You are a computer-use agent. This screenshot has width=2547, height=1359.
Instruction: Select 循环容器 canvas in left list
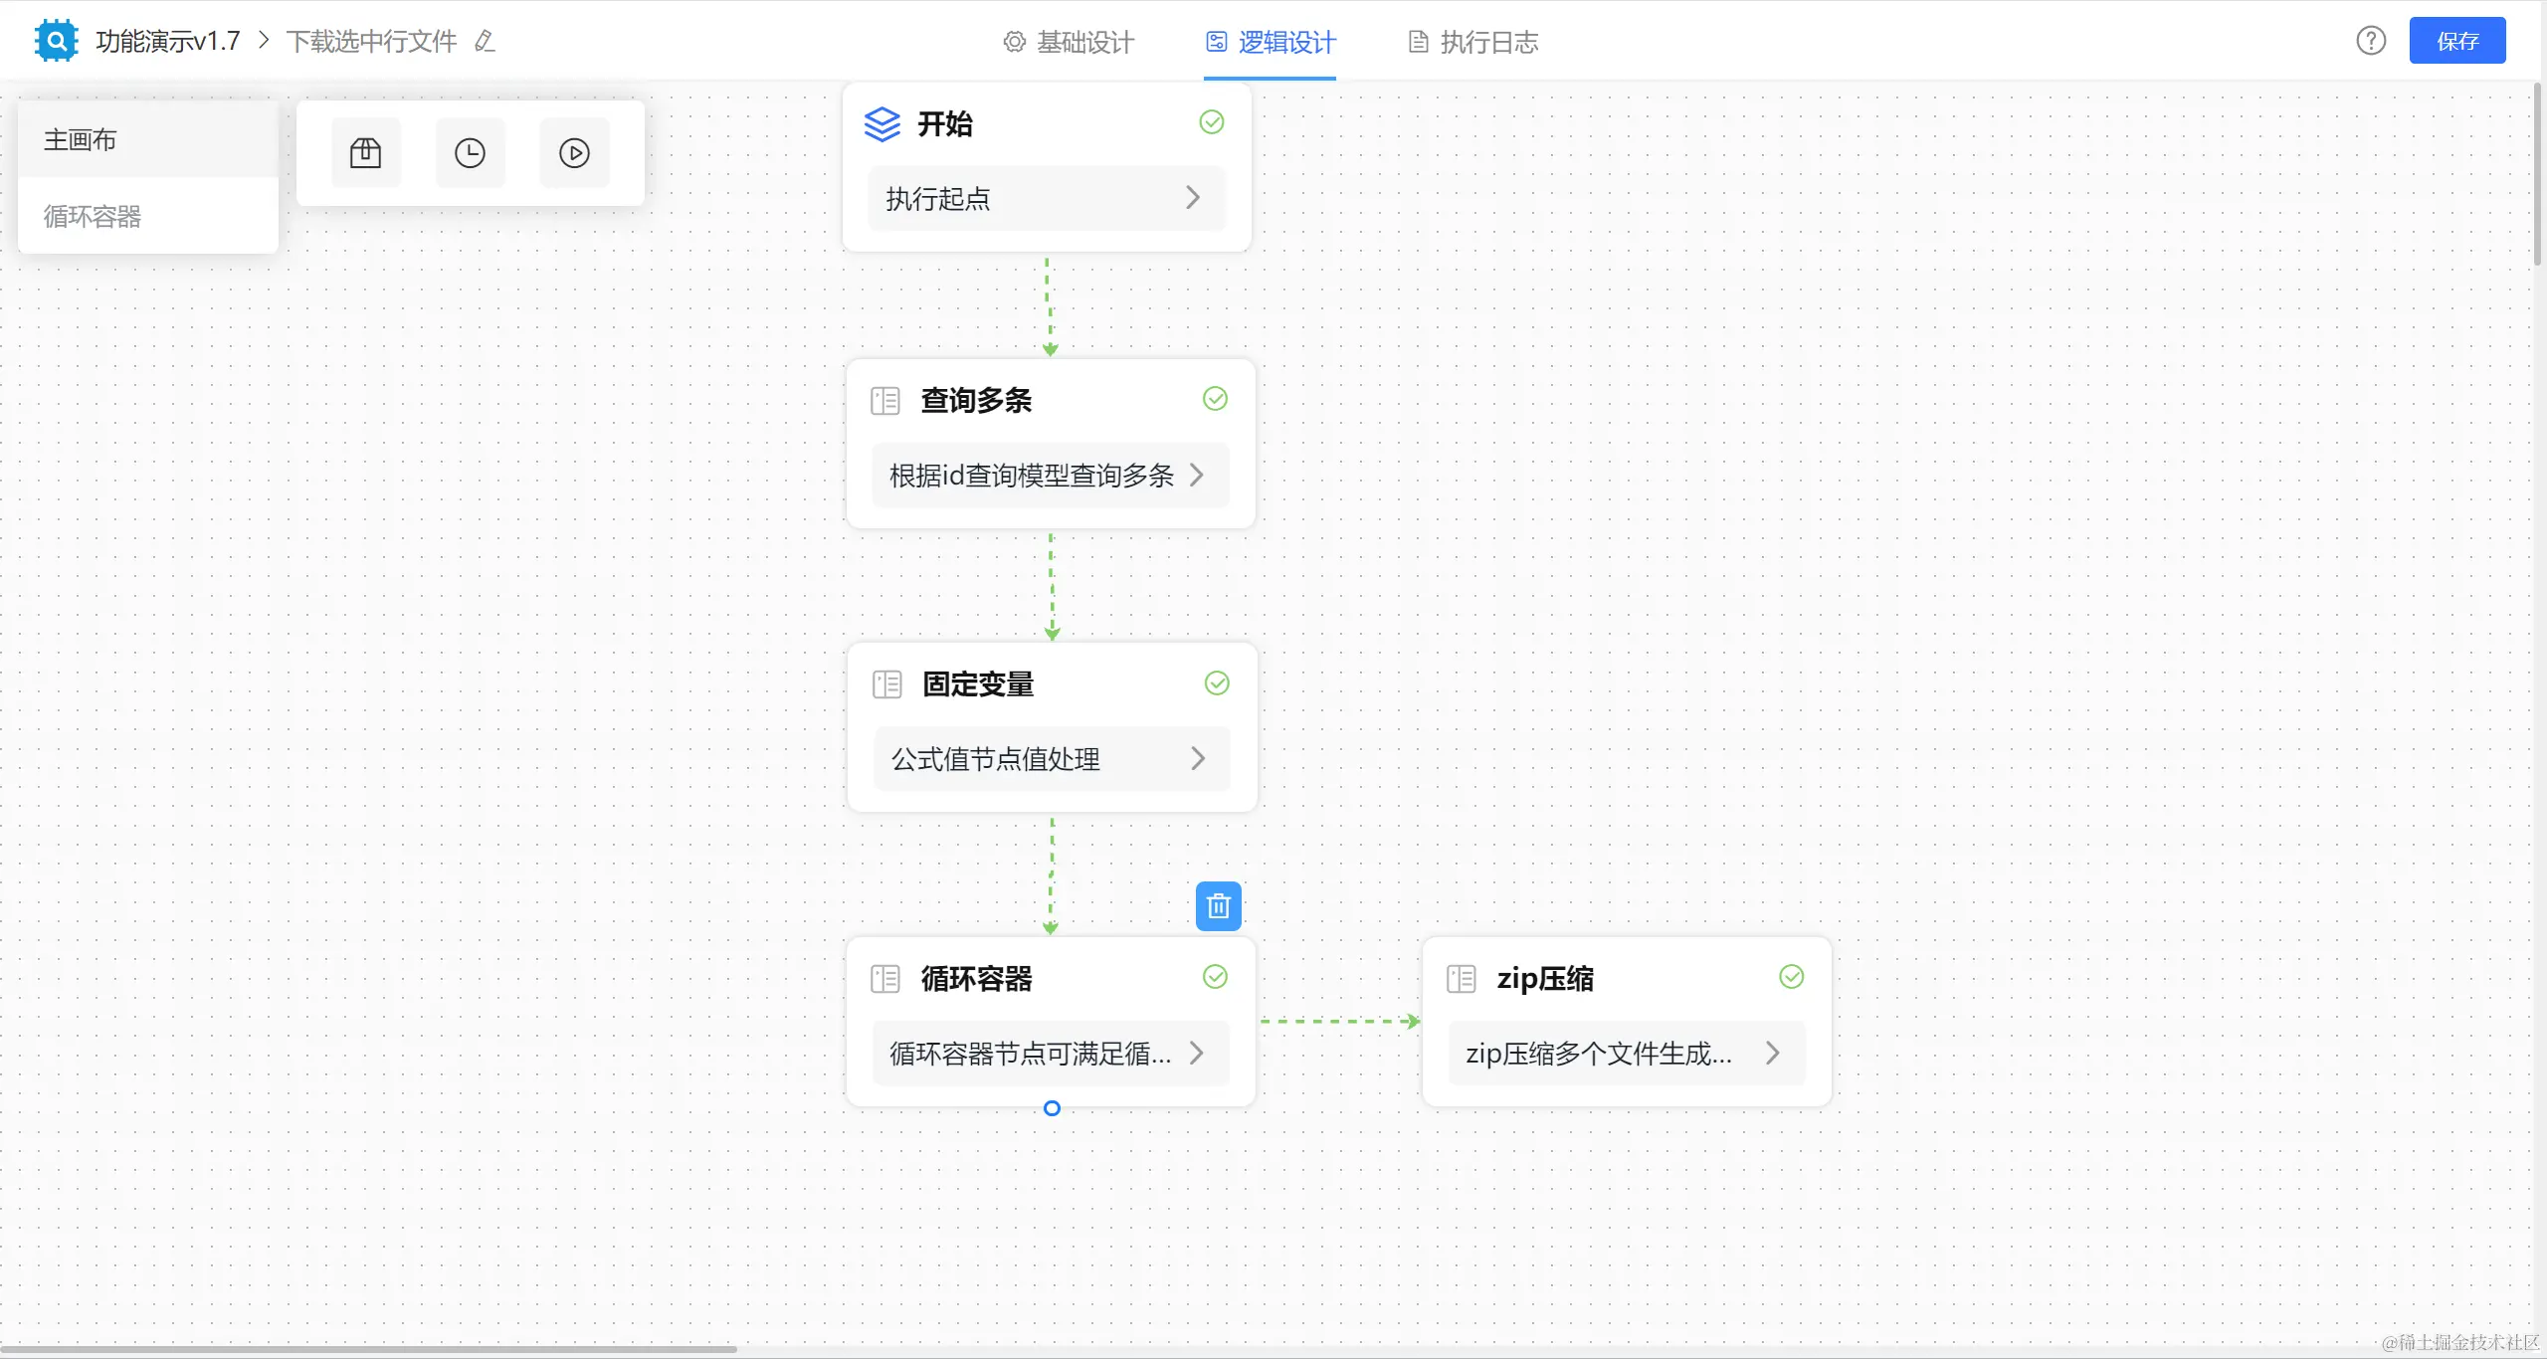[93, 216]
